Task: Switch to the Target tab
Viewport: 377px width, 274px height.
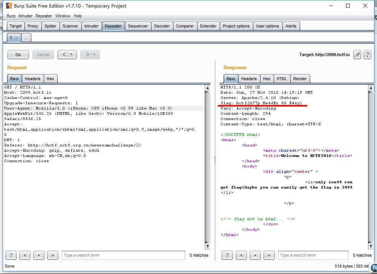Action: (x=15, y=26)
